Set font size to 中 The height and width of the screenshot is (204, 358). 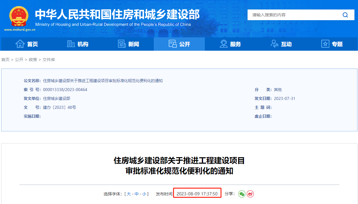click(137, 194)
